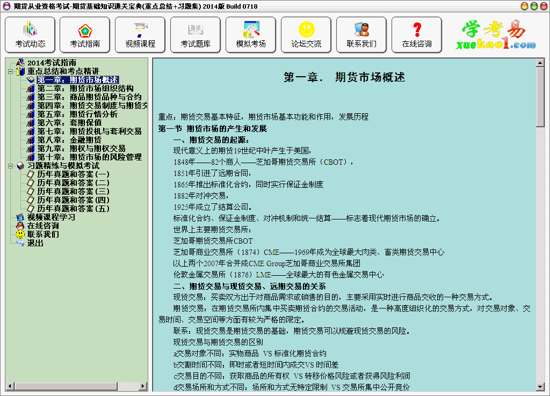
Task: Open 历年真题和答案(三)
Action: point(73,192)
